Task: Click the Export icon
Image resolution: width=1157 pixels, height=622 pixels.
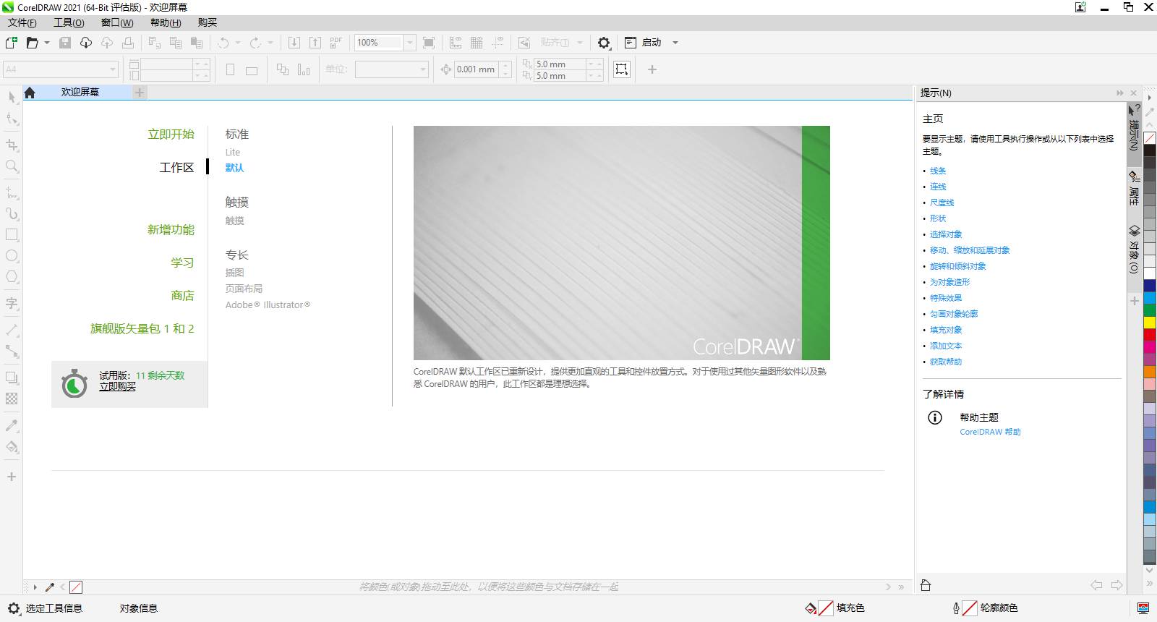Action: [315, 43]
